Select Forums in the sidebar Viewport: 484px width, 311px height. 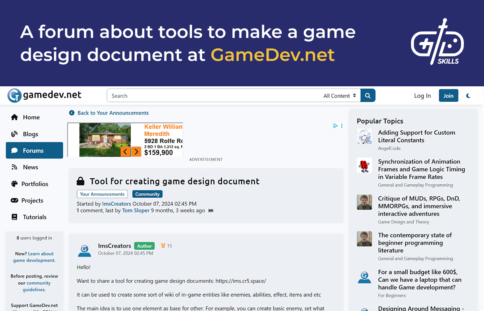click(34, 150)
